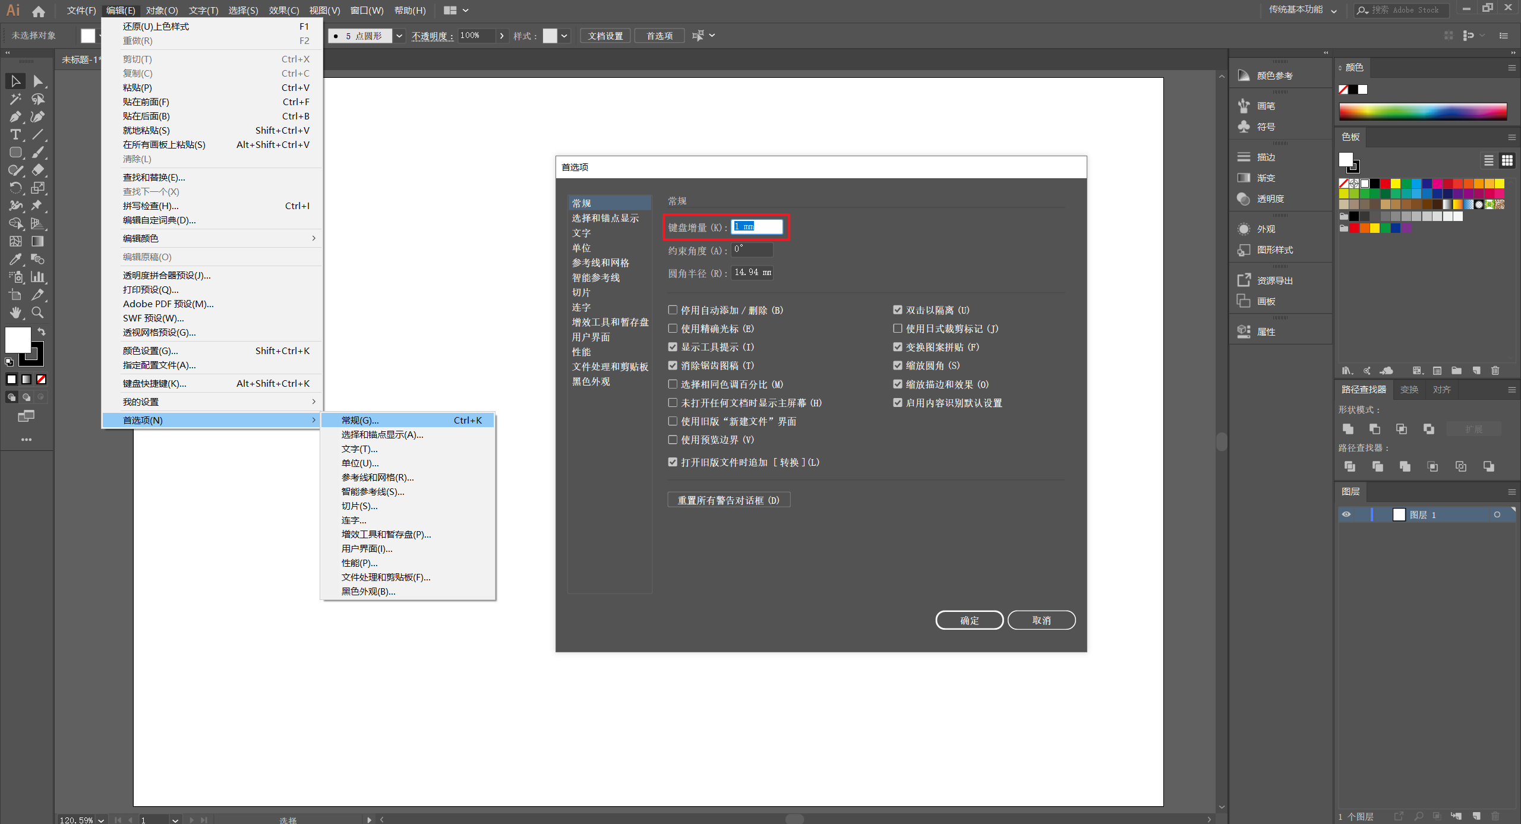This screenshot has width=1521, height=824.
Task: Click the color spectrum bar
Action: [x=1422, y=112]
